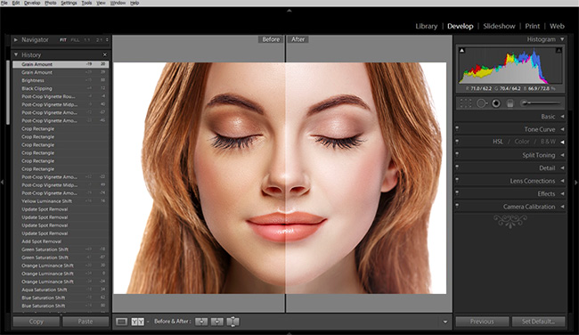This screenshot has width=579, height=335.
Task: Select the Graduated Filter tool
Action: coord(510,103)
